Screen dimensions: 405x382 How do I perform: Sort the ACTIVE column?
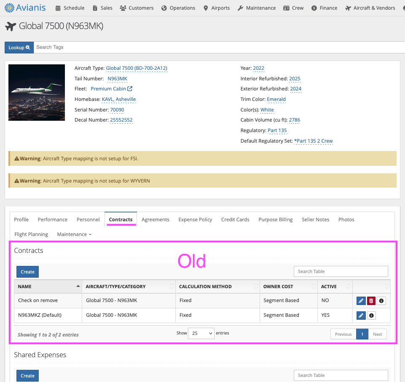(x=349, y=286)
